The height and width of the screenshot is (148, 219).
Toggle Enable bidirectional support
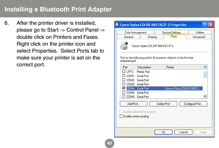pyautogui.click(x=121, y=111)
